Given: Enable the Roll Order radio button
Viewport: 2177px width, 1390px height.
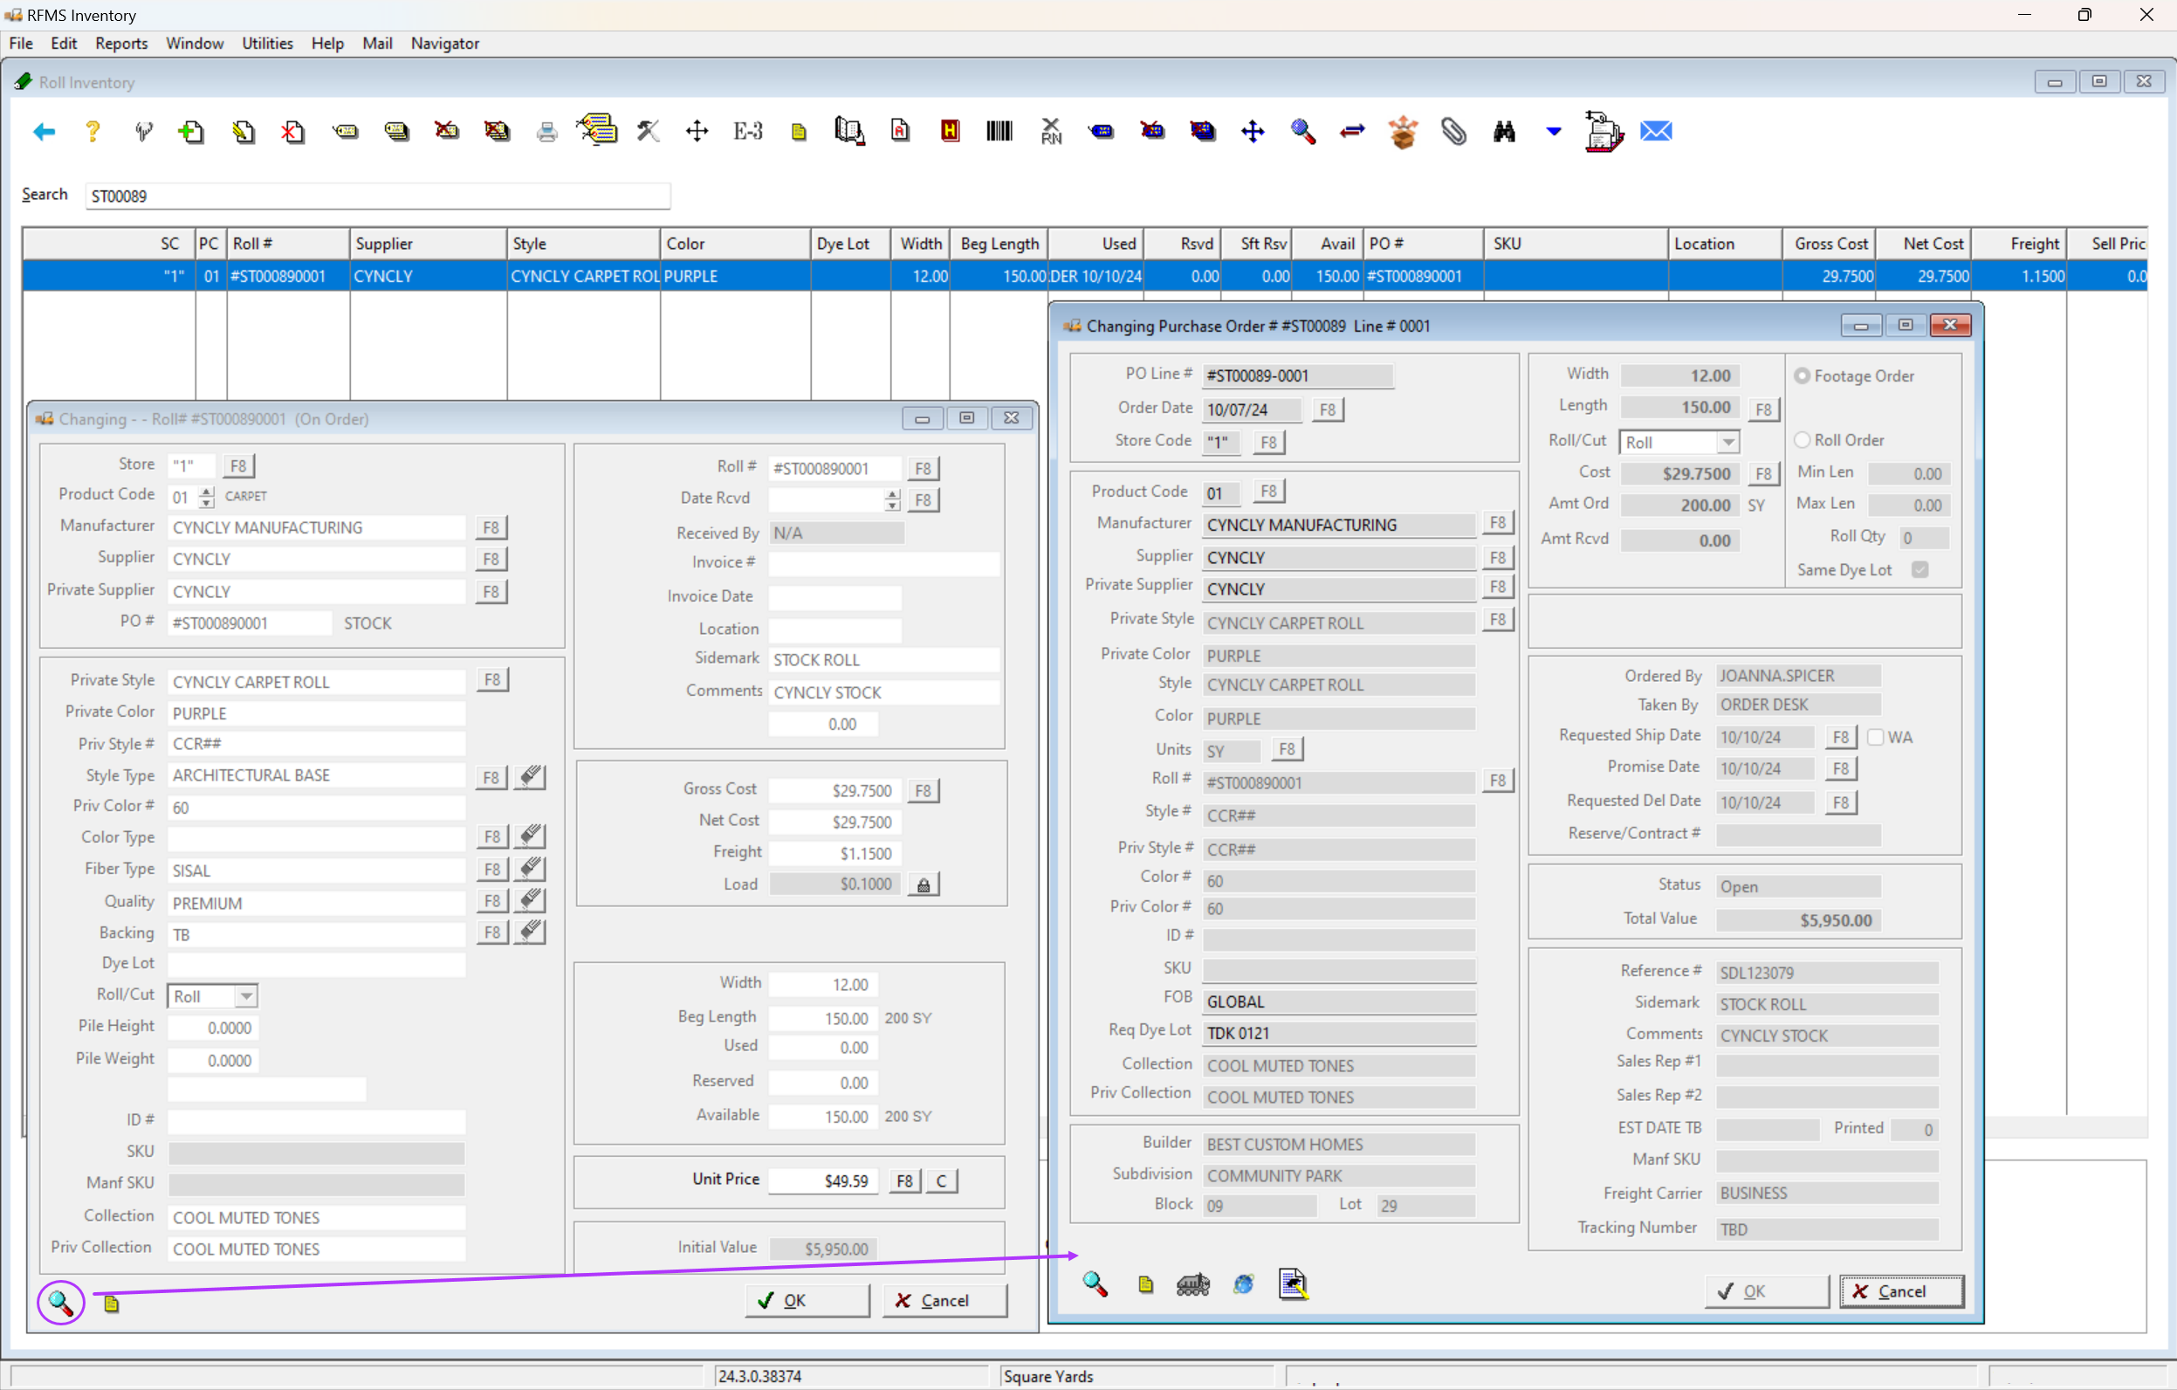Looking at the screenshot, I should [1803, 438].
